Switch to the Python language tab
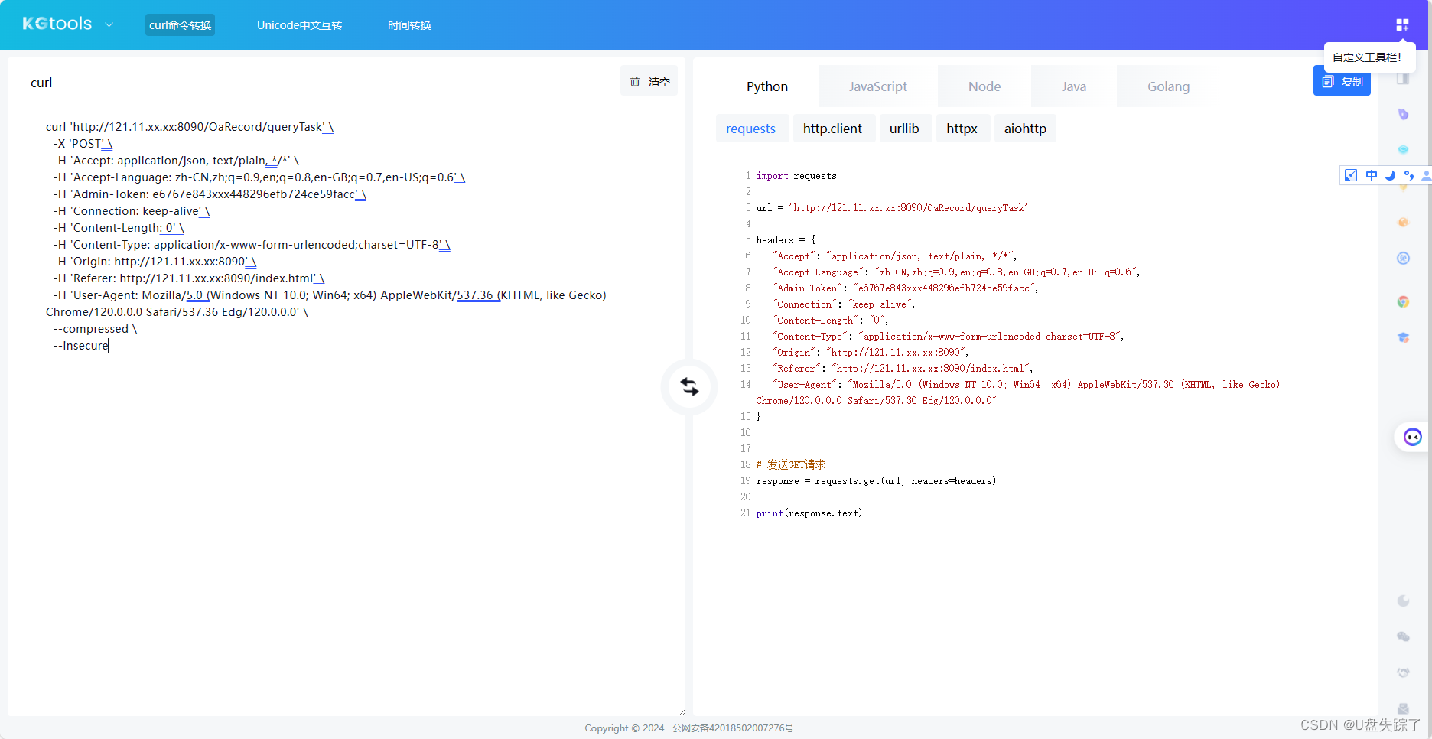This screenshot has width=1432, height=739. coord(767,86)
